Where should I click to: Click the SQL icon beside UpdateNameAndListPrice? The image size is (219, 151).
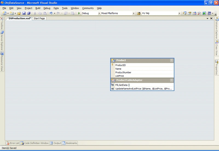pyautogui.click(x=113, y=89)
